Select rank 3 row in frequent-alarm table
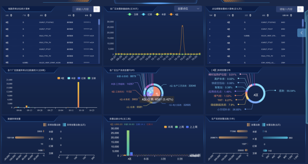Viewport: 308px width, 164px height. (255, 36)
